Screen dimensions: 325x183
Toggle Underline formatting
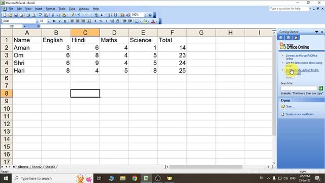point(65,21)
